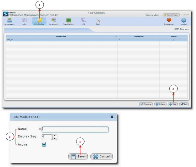Screen dimensions: 196x167
Task: Decrease Display Seq. with down arrow
Action: [x=55, y=138]
